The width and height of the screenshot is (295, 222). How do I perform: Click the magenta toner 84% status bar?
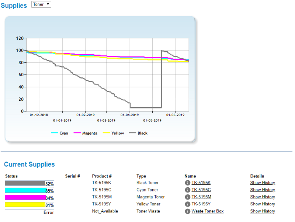(x=29, y=198)
